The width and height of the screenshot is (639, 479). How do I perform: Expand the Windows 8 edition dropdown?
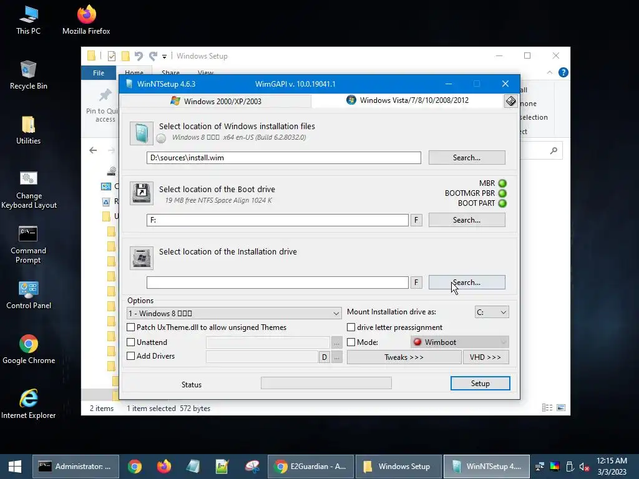[235, 313]
